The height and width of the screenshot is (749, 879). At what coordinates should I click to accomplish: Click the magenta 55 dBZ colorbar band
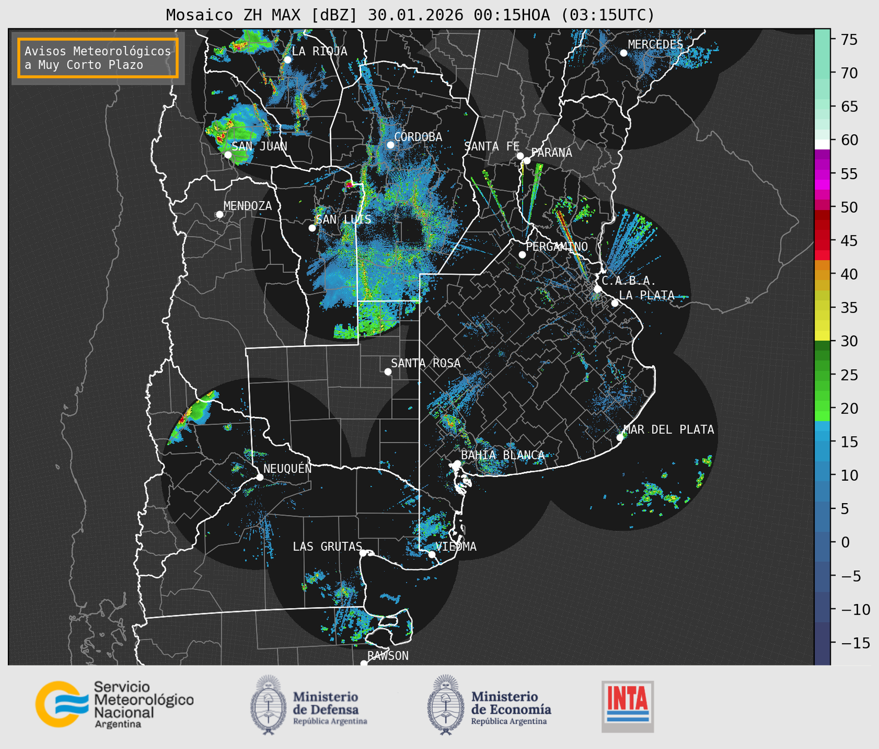(x=822, y=174)
